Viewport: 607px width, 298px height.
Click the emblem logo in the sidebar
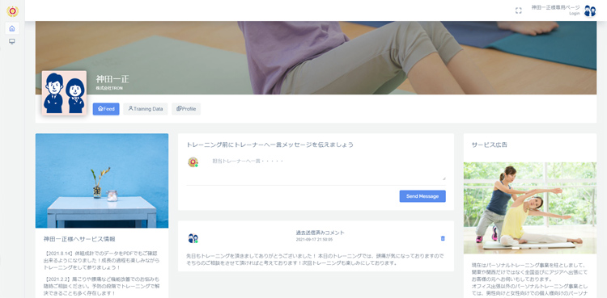coord(12,11)
